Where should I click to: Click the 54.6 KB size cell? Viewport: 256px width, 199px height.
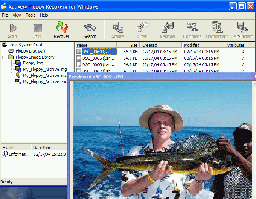[131, 59]
